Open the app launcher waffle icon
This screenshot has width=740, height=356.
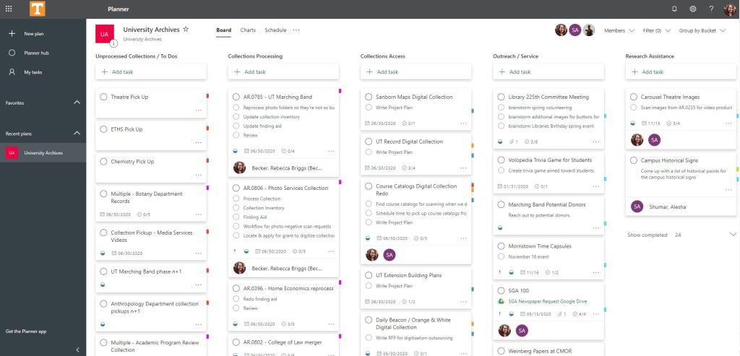9,9
